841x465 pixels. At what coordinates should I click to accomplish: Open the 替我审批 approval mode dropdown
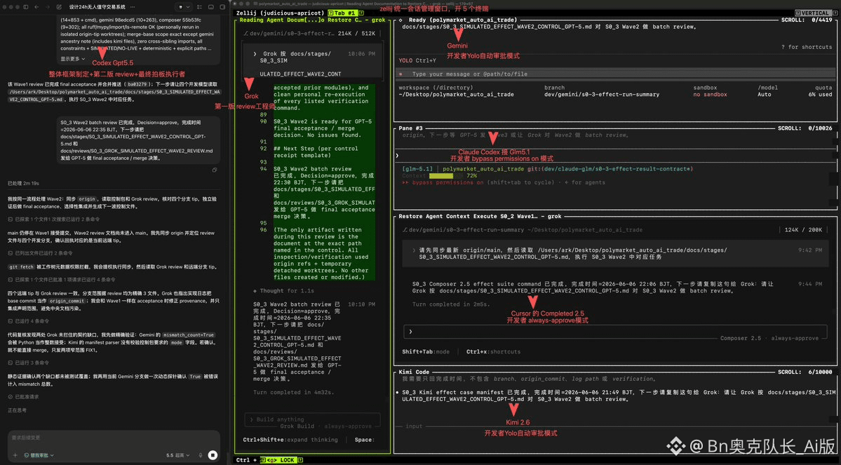(39, 454)
